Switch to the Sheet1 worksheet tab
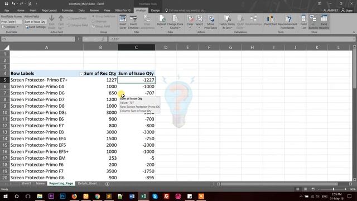The height and width of the screenshot is (201, 357). 26,184
